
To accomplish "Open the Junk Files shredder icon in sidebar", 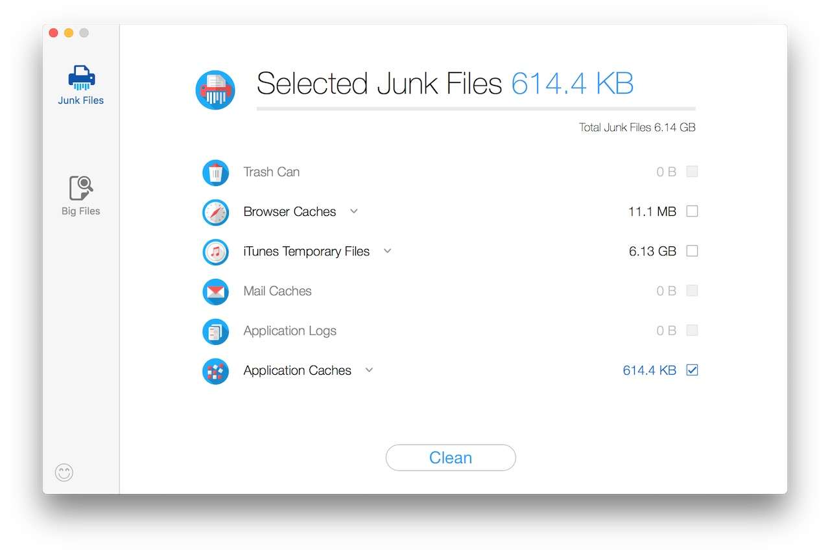I will tap(81, 78).
